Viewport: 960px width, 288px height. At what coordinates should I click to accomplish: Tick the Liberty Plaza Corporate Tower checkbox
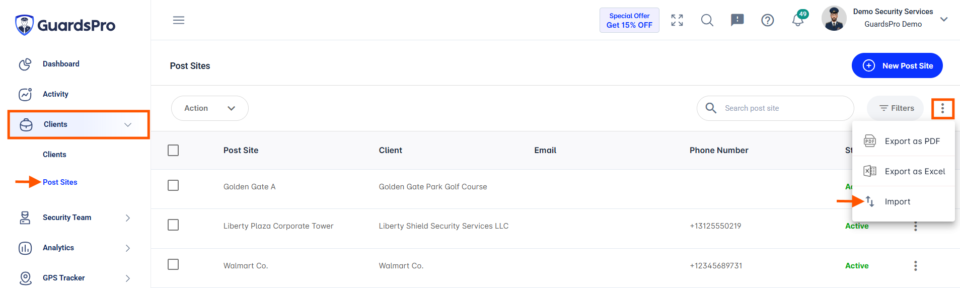click(173, 225)
